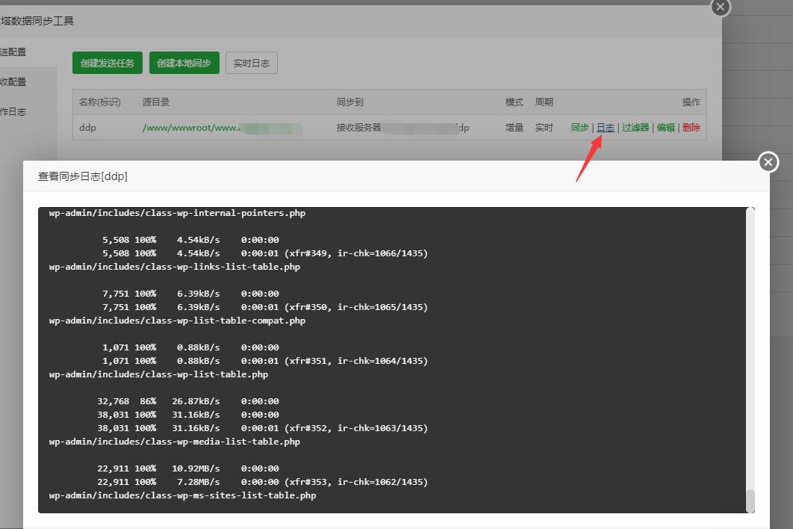Open the 实时日志 realtime log

[251, 63]
